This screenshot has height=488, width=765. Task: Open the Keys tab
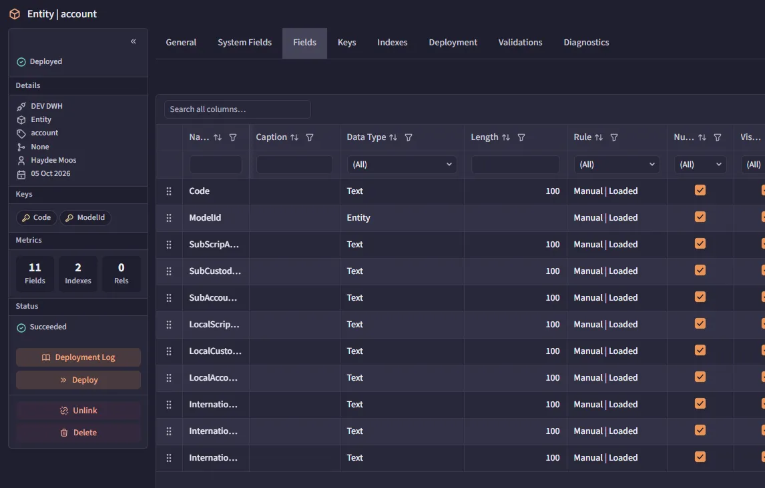click(x=347, y=43)
